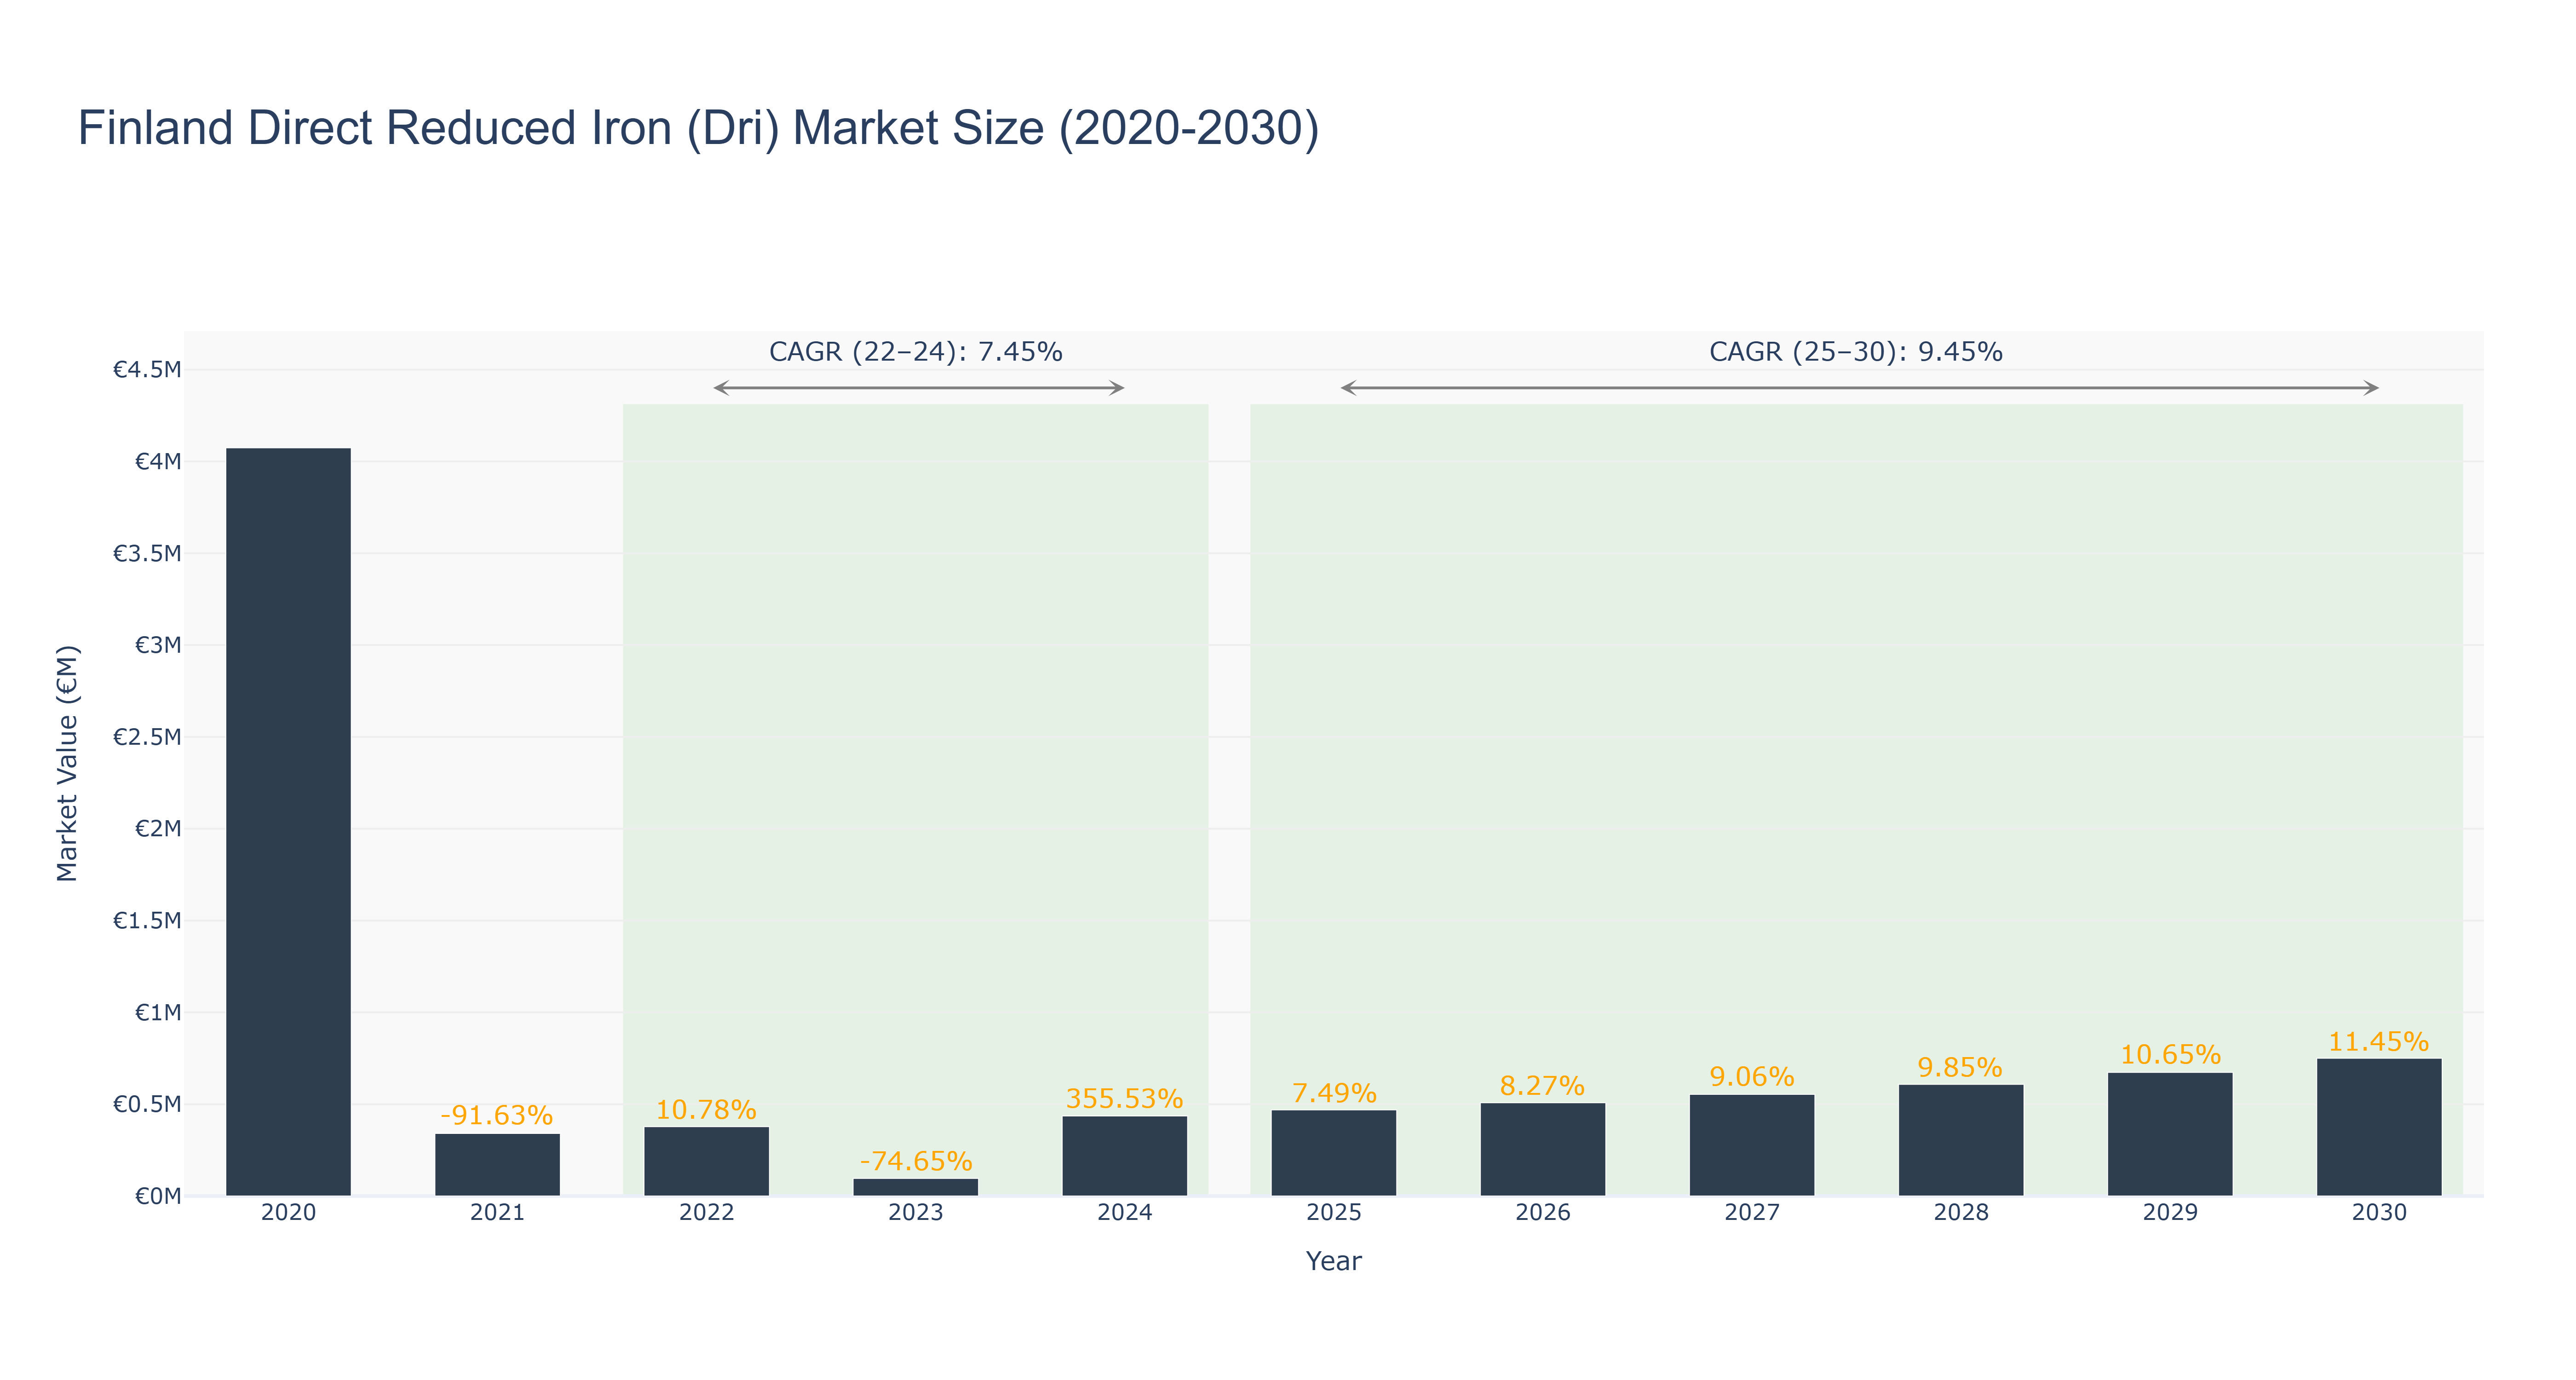2576x1380 pixels.
Task: Click the 10.78% growth label
Action: [x=706, y=1109]
